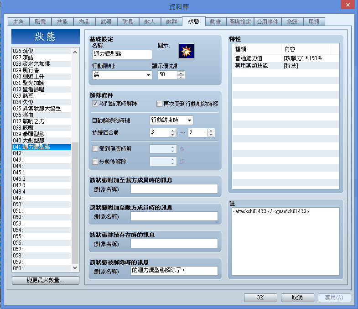Select state 040:大劍型態
This screenshot has height=309, width=358.
42,141
